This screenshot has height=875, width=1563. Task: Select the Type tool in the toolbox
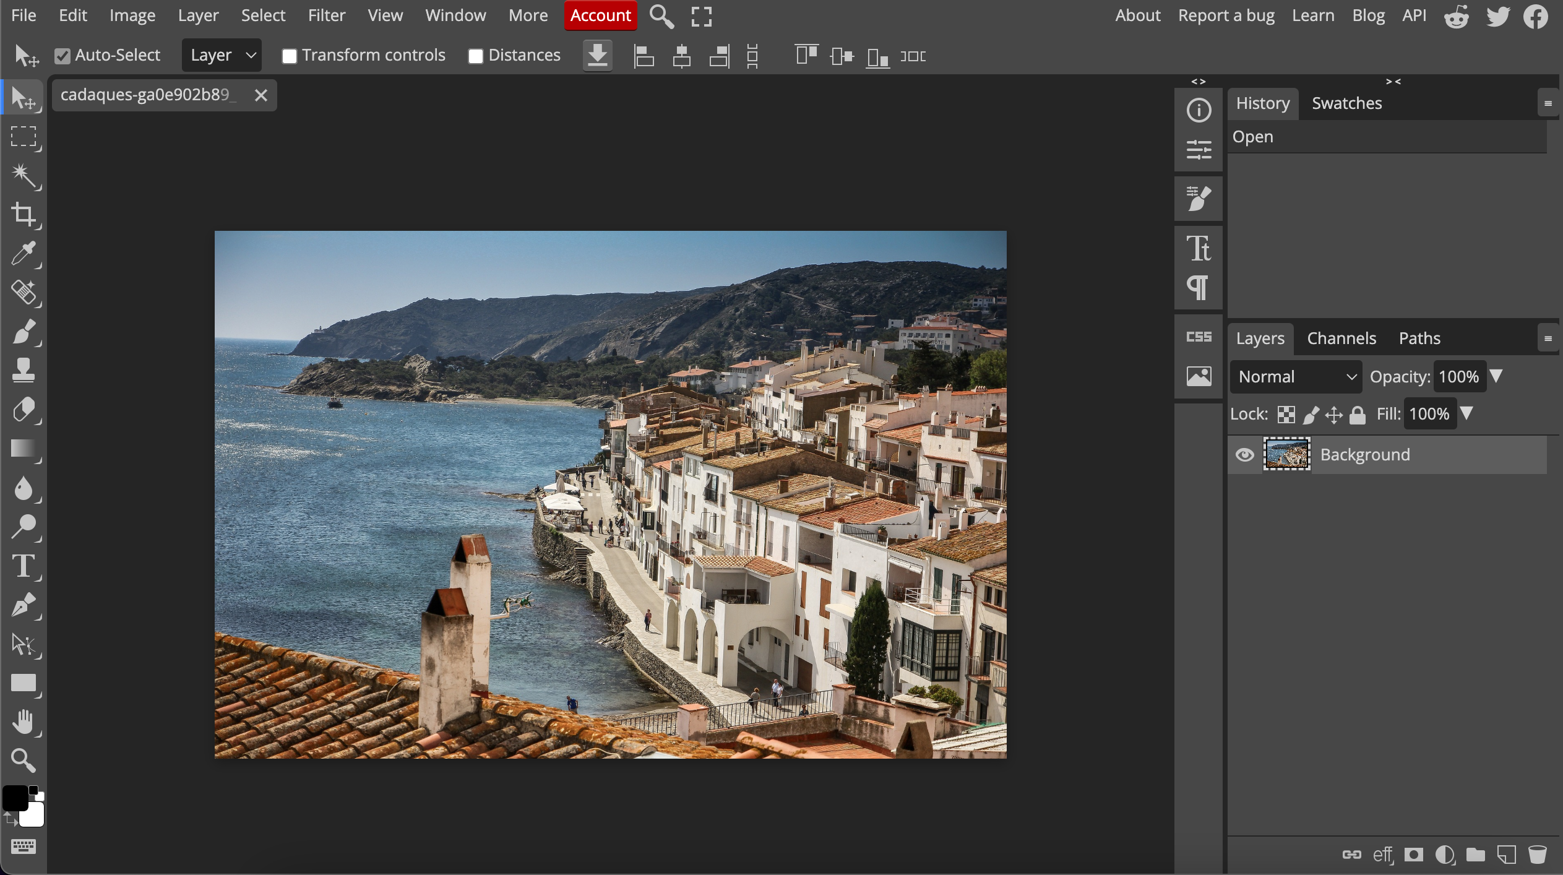point(24,566)
